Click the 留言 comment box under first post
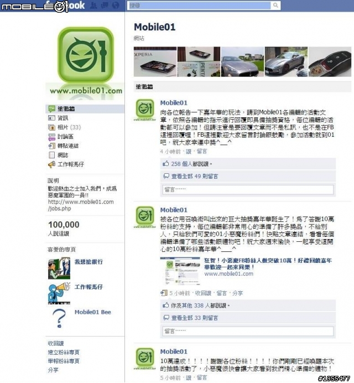 point(248,189)
